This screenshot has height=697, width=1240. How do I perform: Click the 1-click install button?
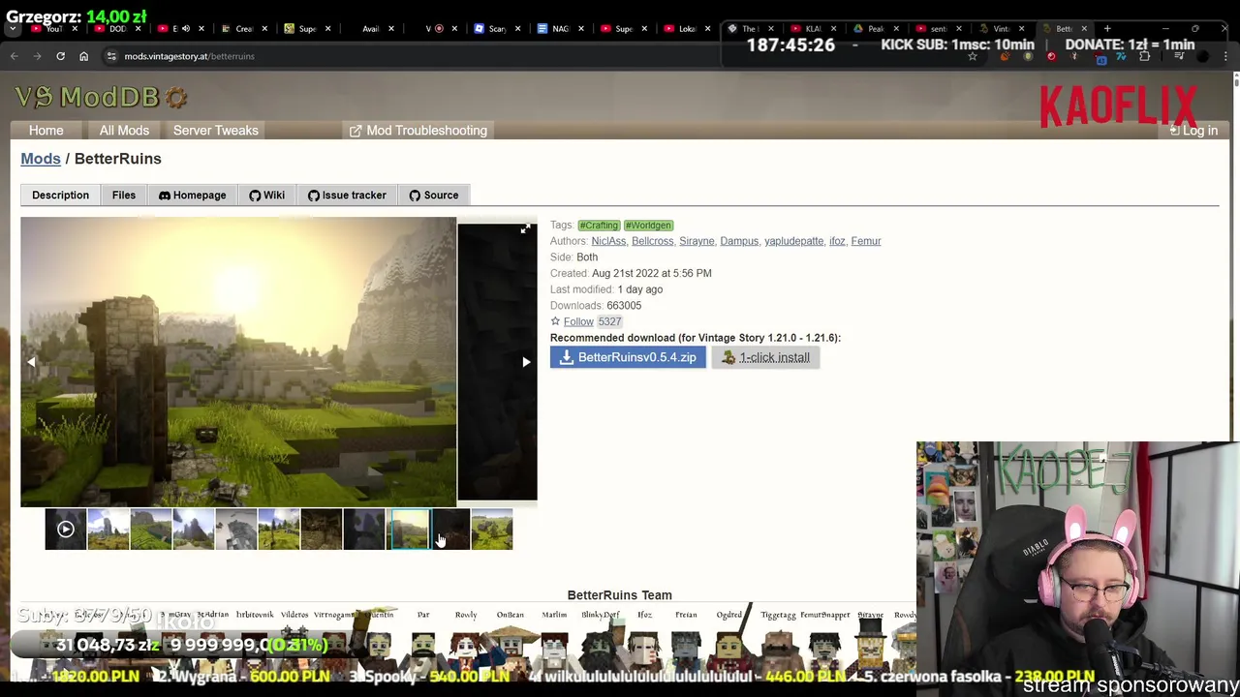tap(766, 358)
